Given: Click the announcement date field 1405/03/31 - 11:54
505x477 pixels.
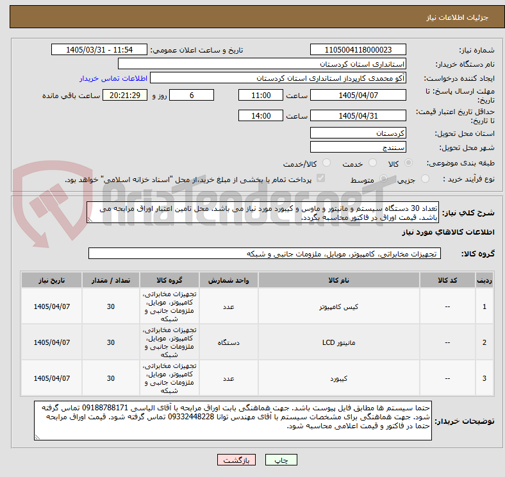Looking at the screenshot, I should pyautogui.click(x=99, y=49).
